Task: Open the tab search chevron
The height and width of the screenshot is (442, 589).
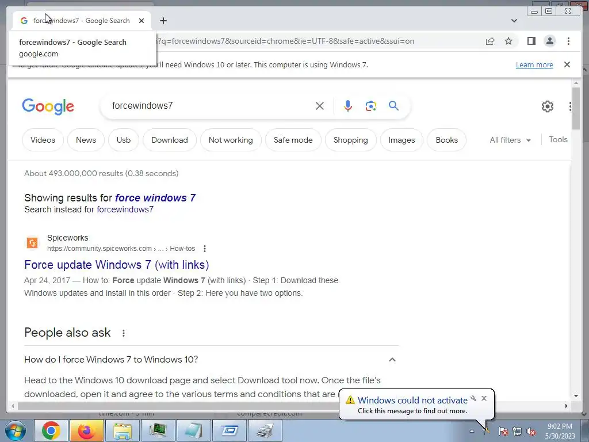Action: [x=514, y=21]
